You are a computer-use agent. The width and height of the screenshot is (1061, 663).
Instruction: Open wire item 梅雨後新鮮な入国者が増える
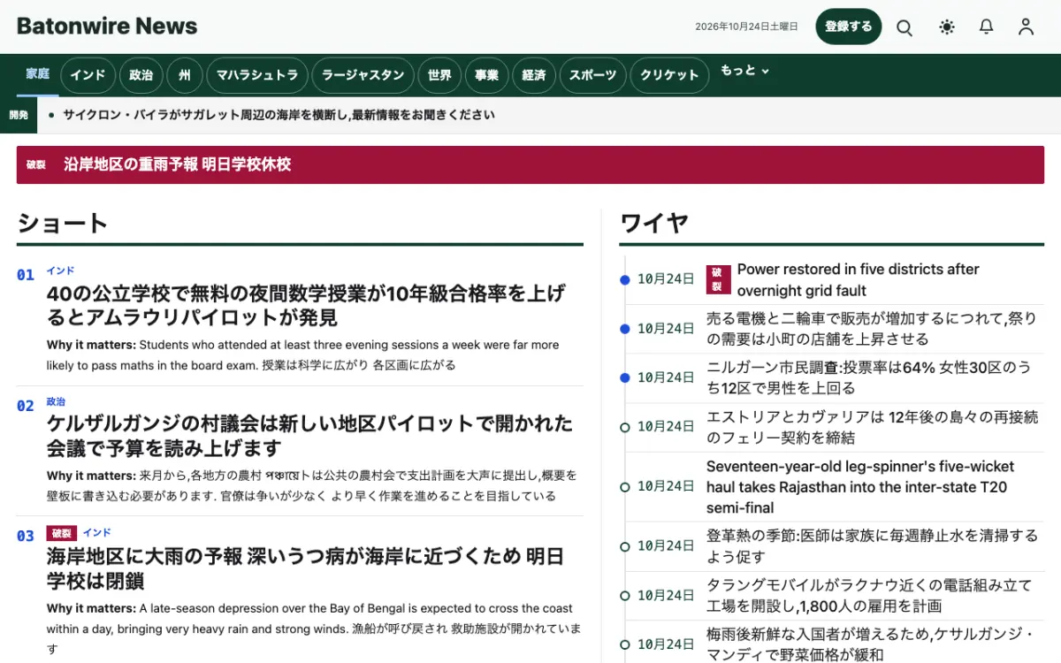pos(871,644)
